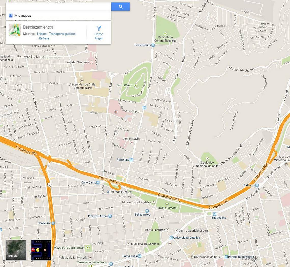Viewport: 290px width, 267px height.
Task: Toggle the Transporte público layer
Action: tap(62, 34)
